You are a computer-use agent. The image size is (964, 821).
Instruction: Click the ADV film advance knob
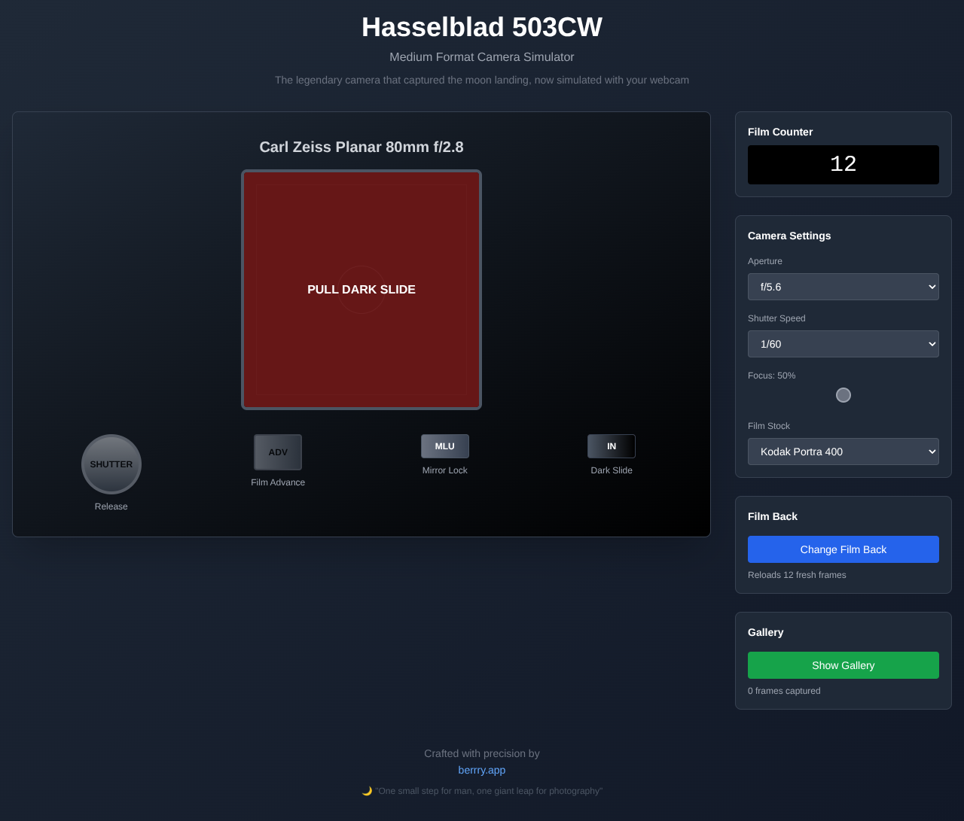click(278, 452)
